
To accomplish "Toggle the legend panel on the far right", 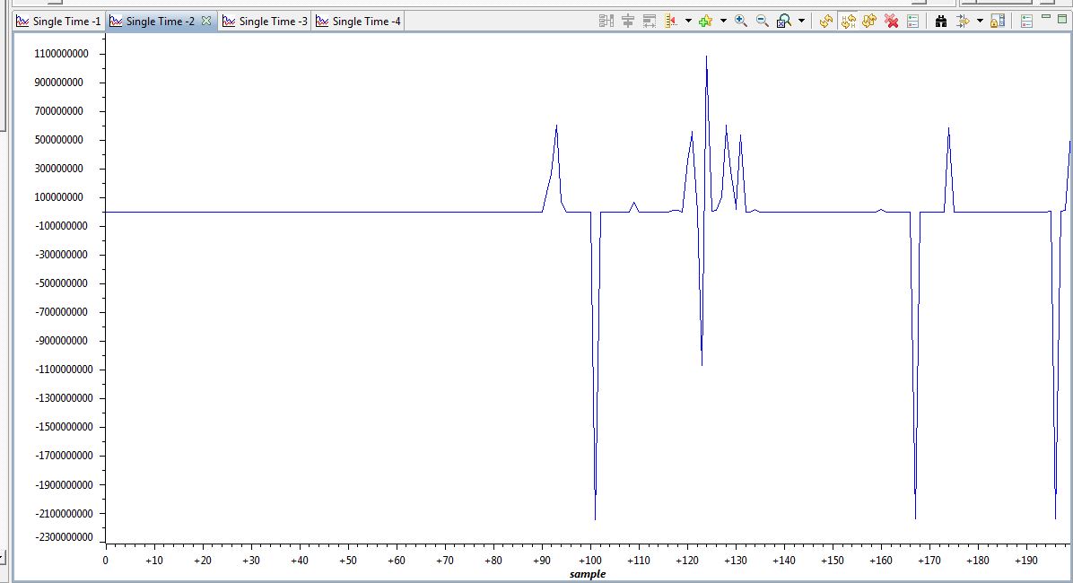I will coord(1028,21).
